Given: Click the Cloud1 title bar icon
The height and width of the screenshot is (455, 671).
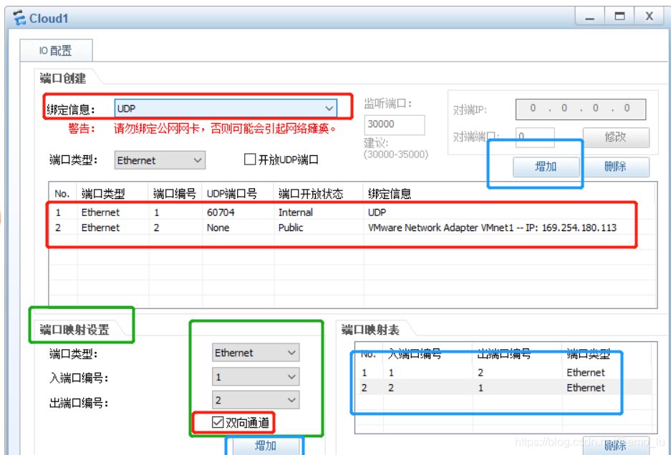Looking at the screenshot, I should (x=19, y=18).
